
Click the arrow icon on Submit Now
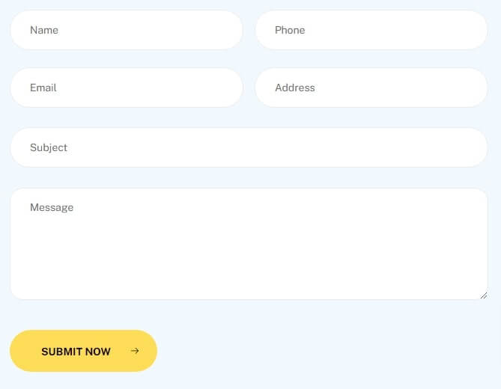click(x=135, y=351)
